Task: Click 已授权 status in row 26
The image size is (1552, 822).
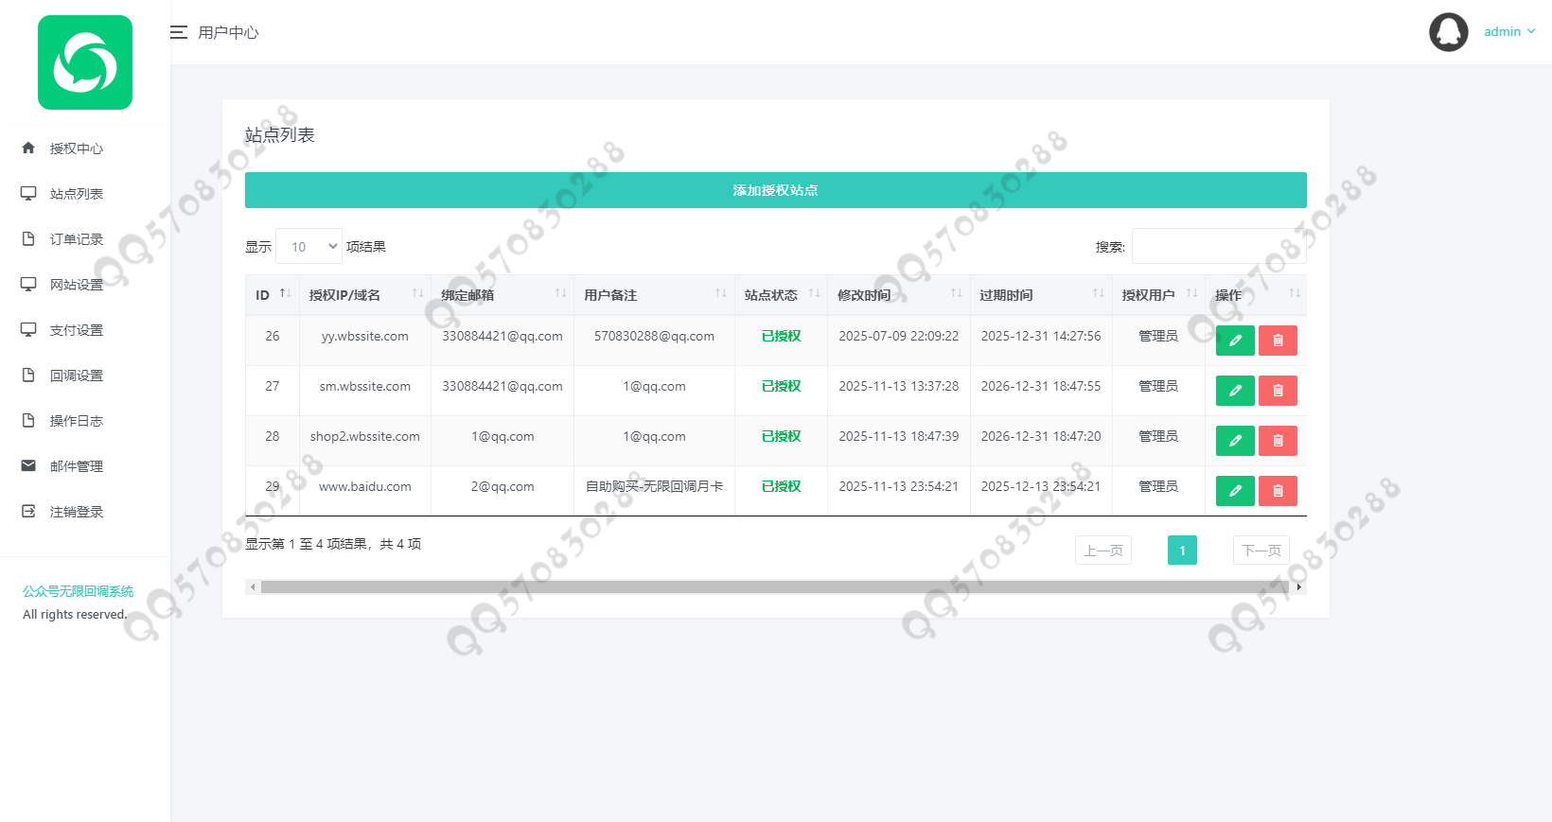Action: point(782,336)
